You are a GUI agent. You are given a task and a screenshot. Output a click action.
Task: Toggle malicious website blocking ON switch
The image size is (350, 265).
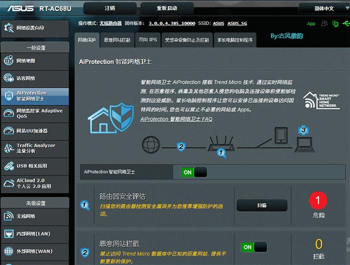point(254,247)
